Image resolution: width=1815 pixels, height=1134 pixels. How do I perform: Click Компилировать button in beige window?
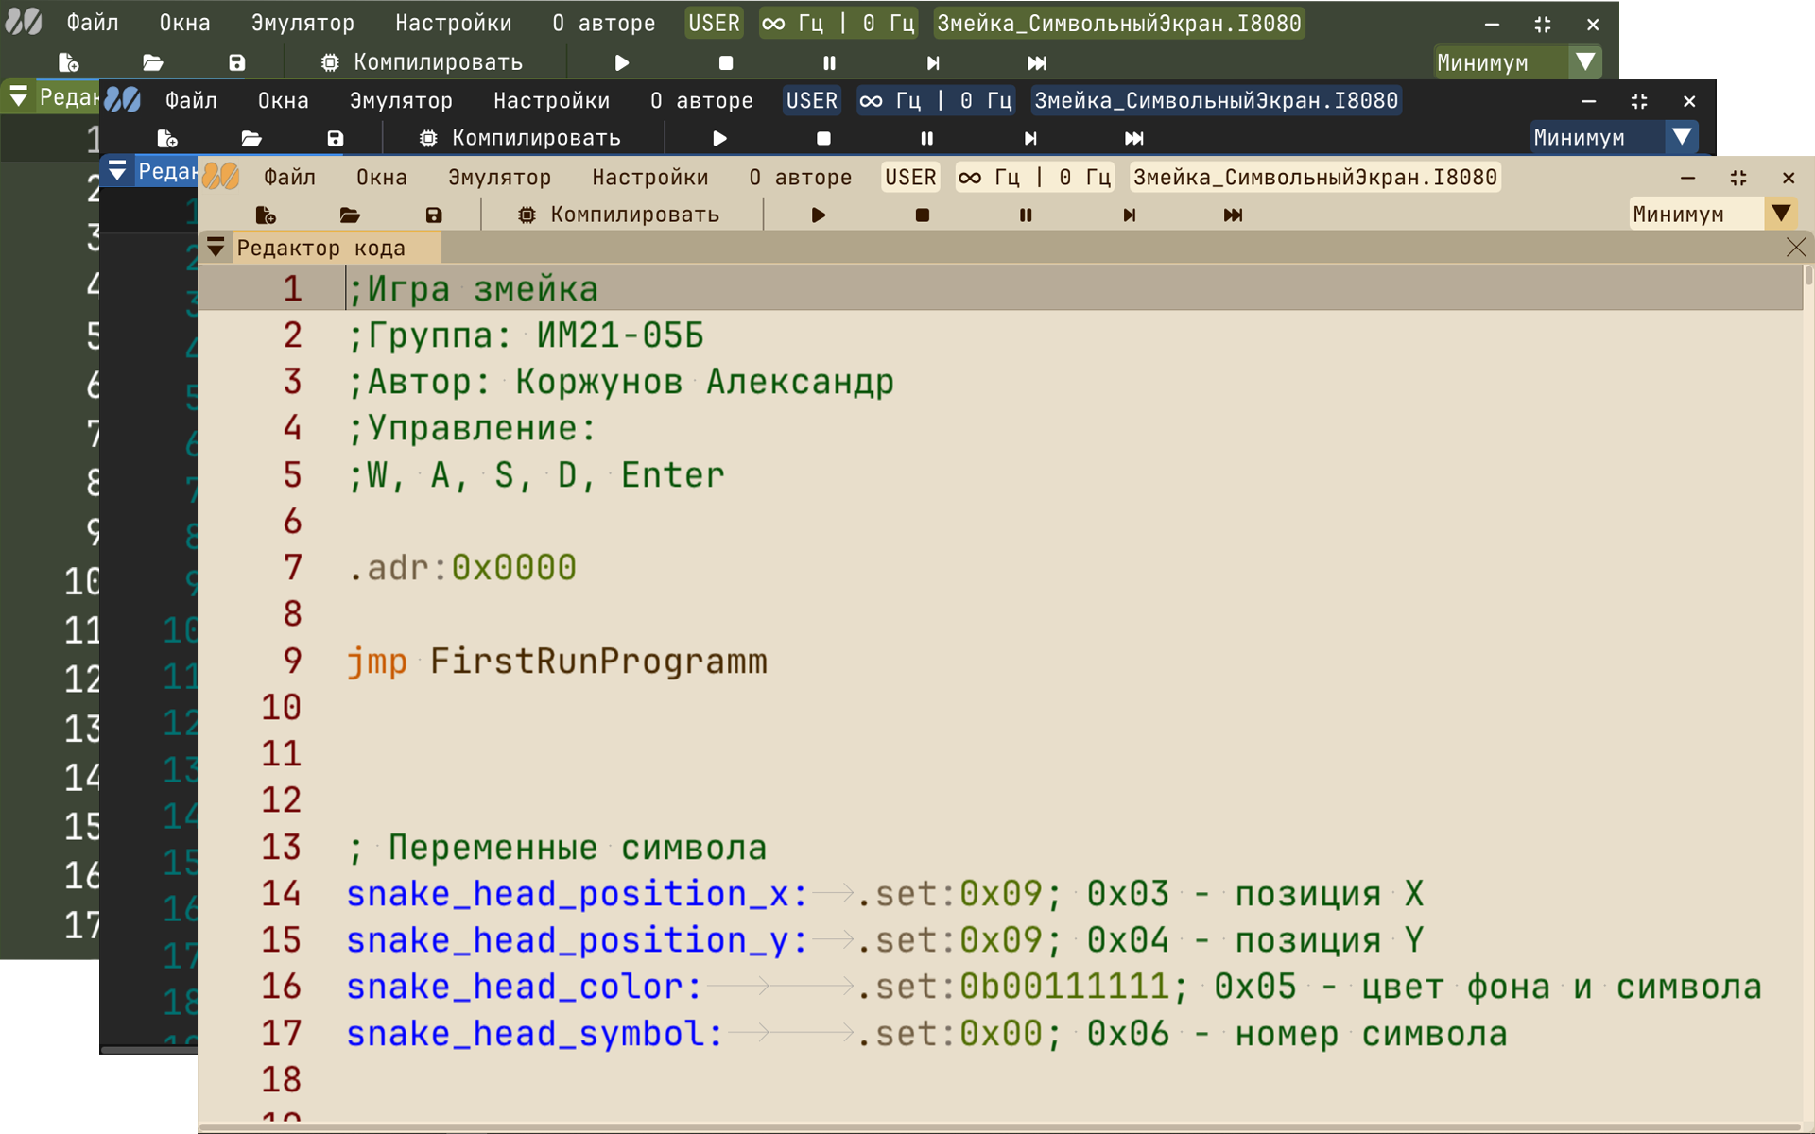620,215
